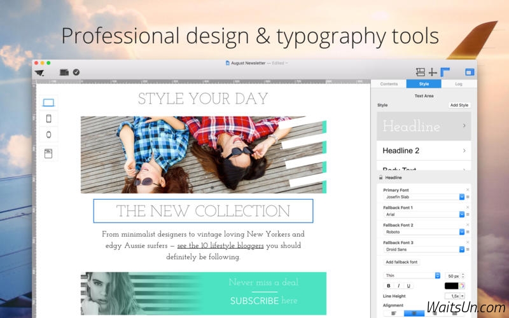Click the lock icon beside Headline
Viewport: 509px width, 318px height.
(380, 177)
